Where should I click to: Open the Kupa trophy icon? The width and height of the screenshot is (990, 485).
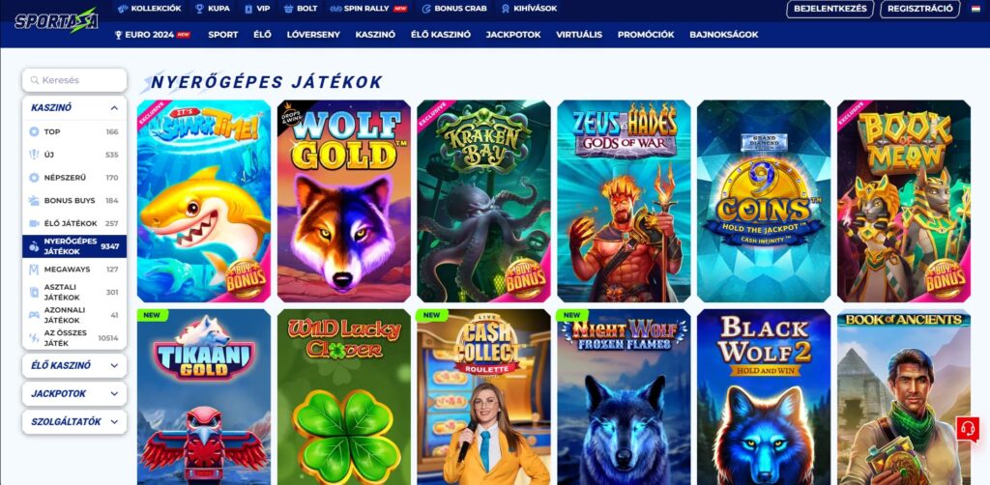[199, 9]
